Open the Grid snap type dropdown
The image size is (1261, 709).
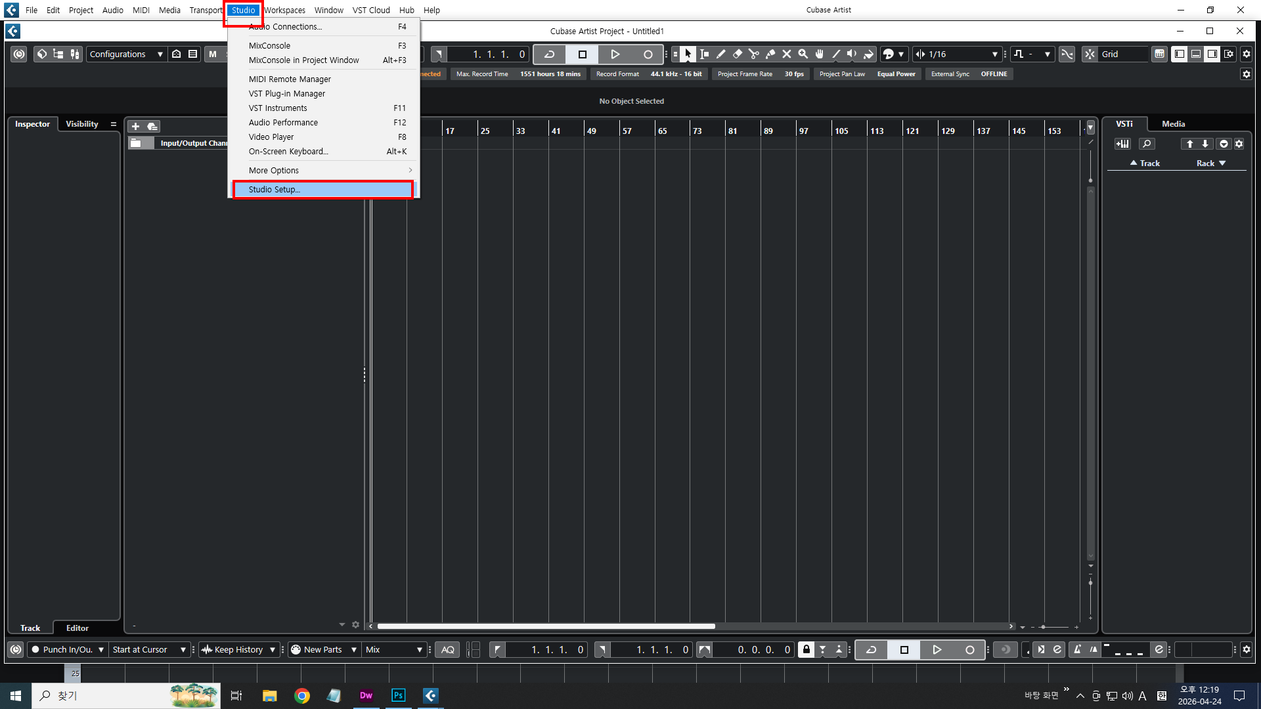coord(1123,54)
